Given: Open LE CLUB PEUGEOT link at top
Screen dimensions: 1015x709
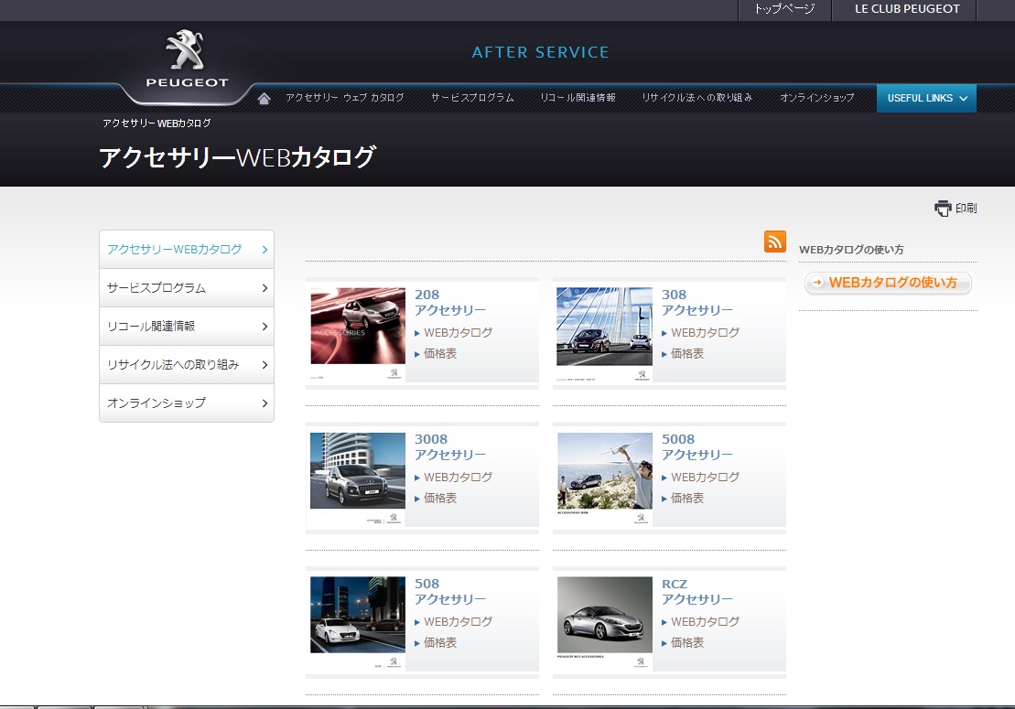Looking at the screenshot, I should 907,9.
